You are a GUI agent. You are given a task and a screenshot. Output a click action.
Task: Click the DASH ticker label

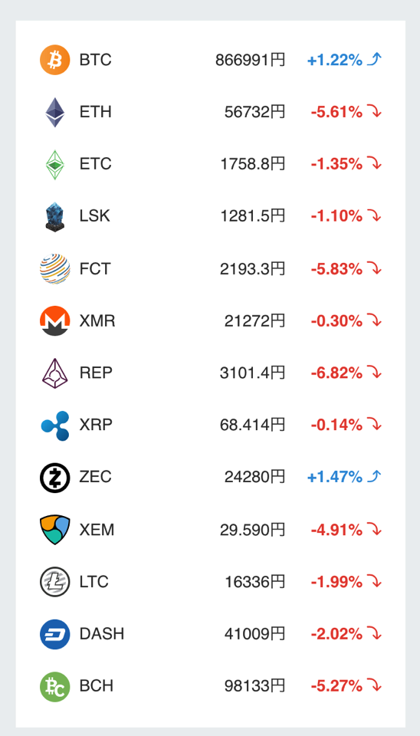102,634
